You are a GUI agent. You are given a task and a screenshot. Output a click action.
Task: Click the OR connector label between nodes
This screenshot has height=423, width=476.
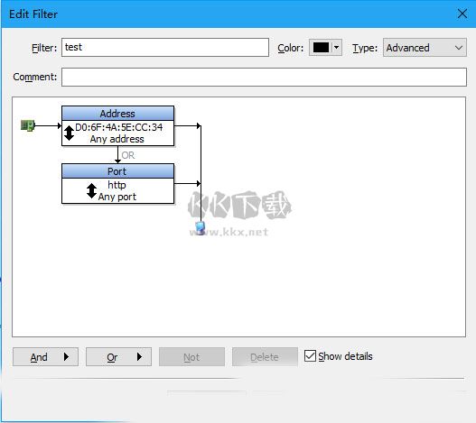coord(127,155)
